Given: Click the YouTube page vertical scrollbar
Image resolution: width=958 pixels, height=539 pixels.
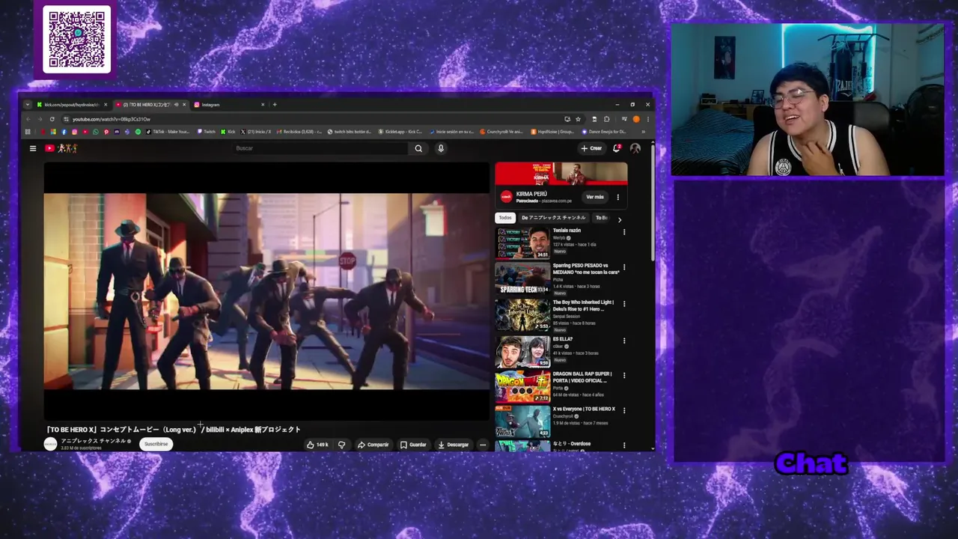Looking at the screenshot, I should click(x=652, y=202).
